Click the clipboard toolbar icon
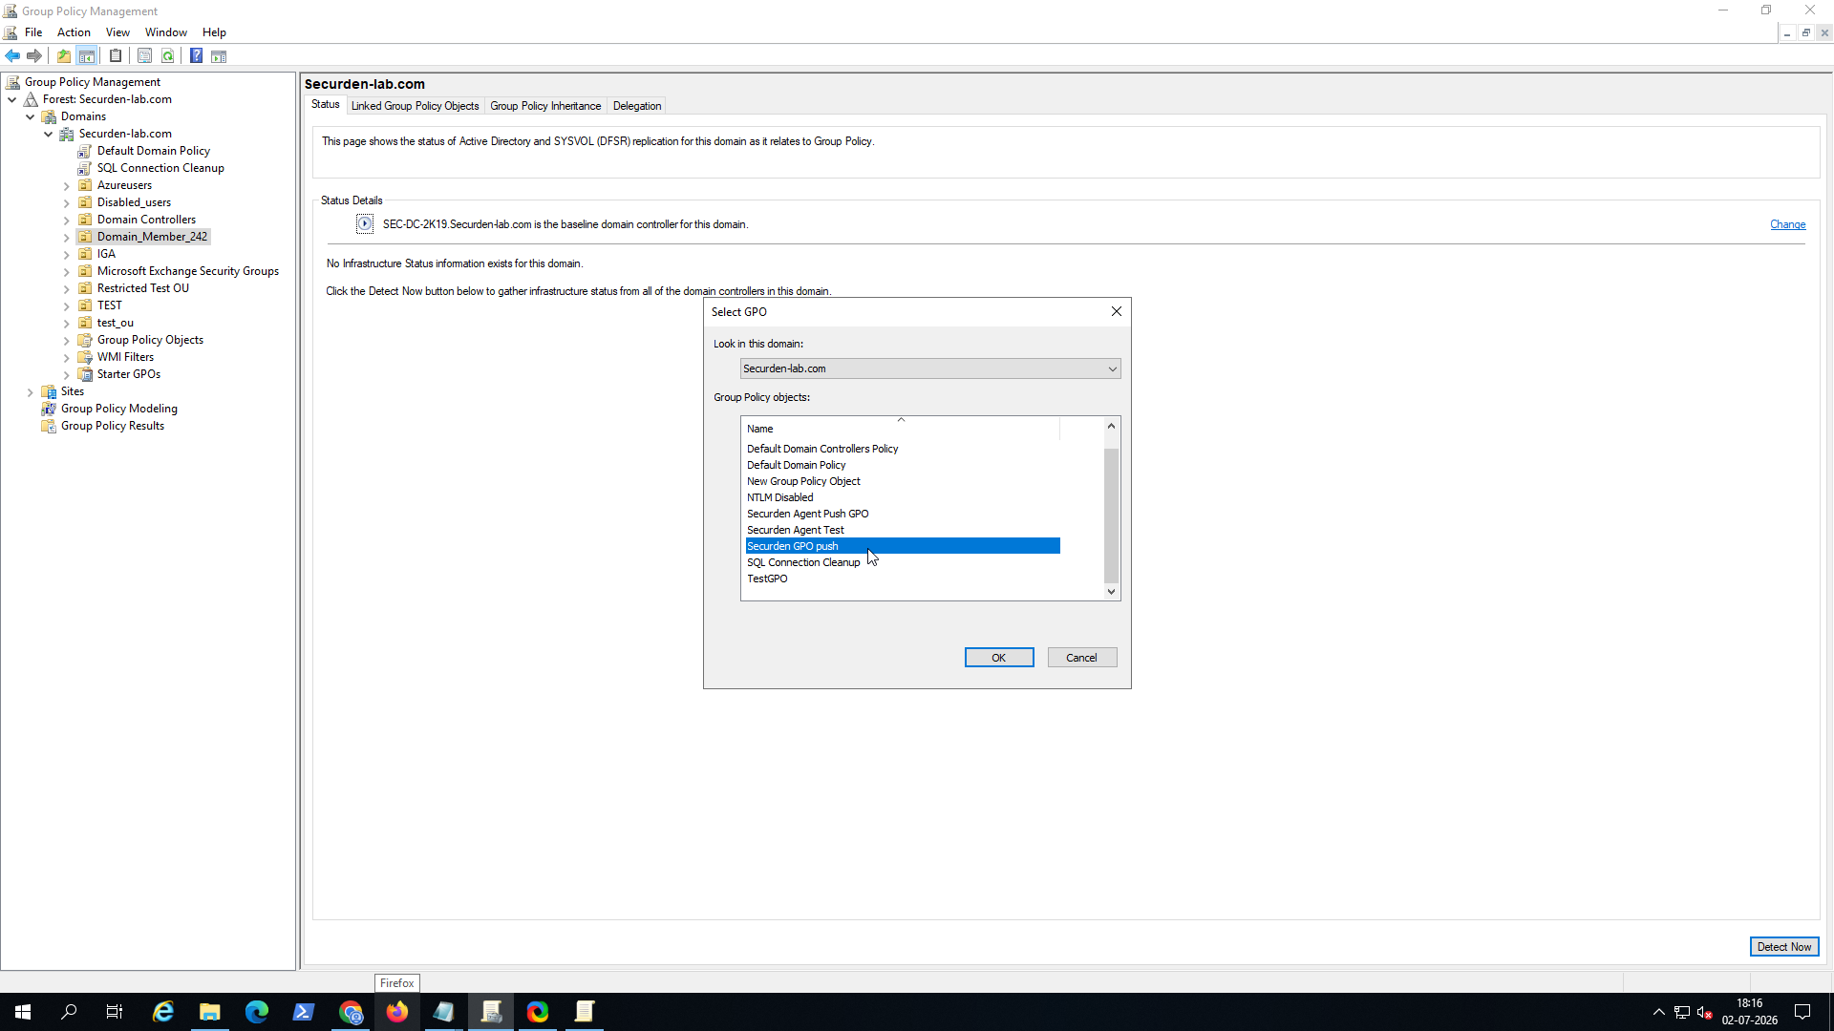 116,56
